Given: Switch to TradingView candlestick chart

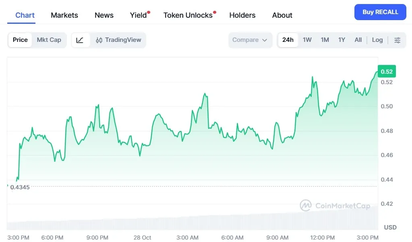Looking at the screenshot, I should click(x=119, y=40).
